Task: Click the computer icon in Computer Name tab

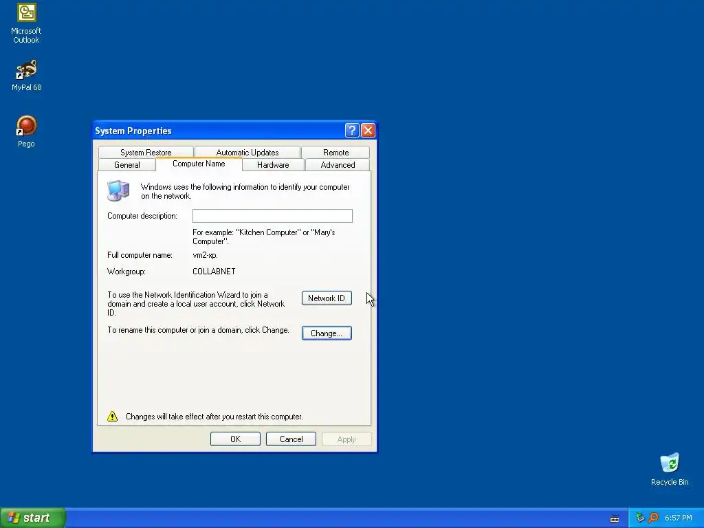Action: coord(118,191)
